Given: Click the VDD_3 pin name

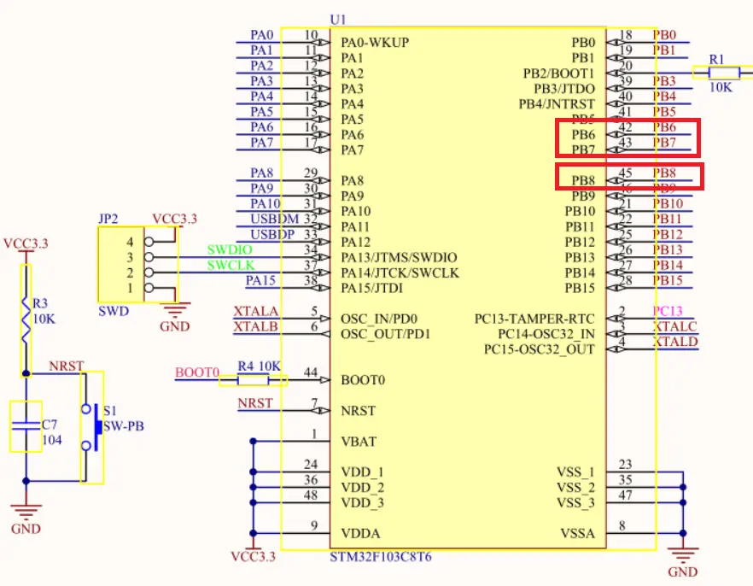Looking at the screenshot, I should pos(363,503).
